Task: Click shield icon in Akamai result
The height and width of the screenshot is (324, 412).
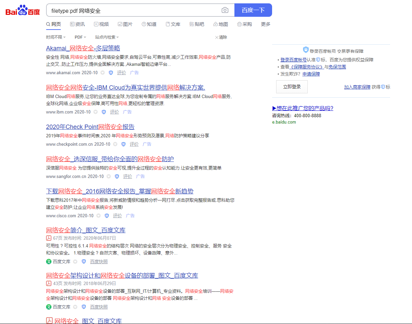Action: click(x=111, y=73)
